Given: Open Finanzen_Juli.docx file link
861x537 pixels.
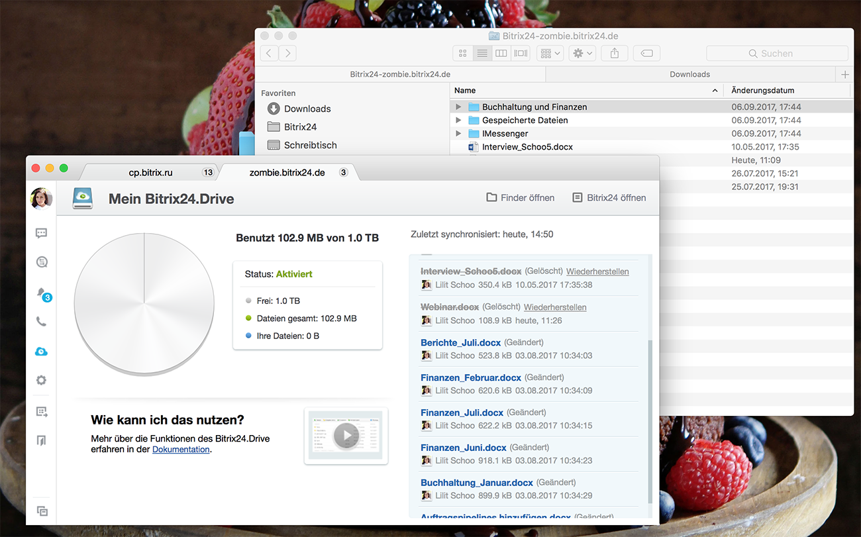Looking at the screenshot, I should point(462,413).
